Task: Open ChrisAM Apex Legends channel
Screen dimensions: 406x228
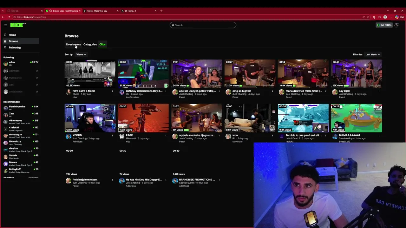Action: point(21,129)
